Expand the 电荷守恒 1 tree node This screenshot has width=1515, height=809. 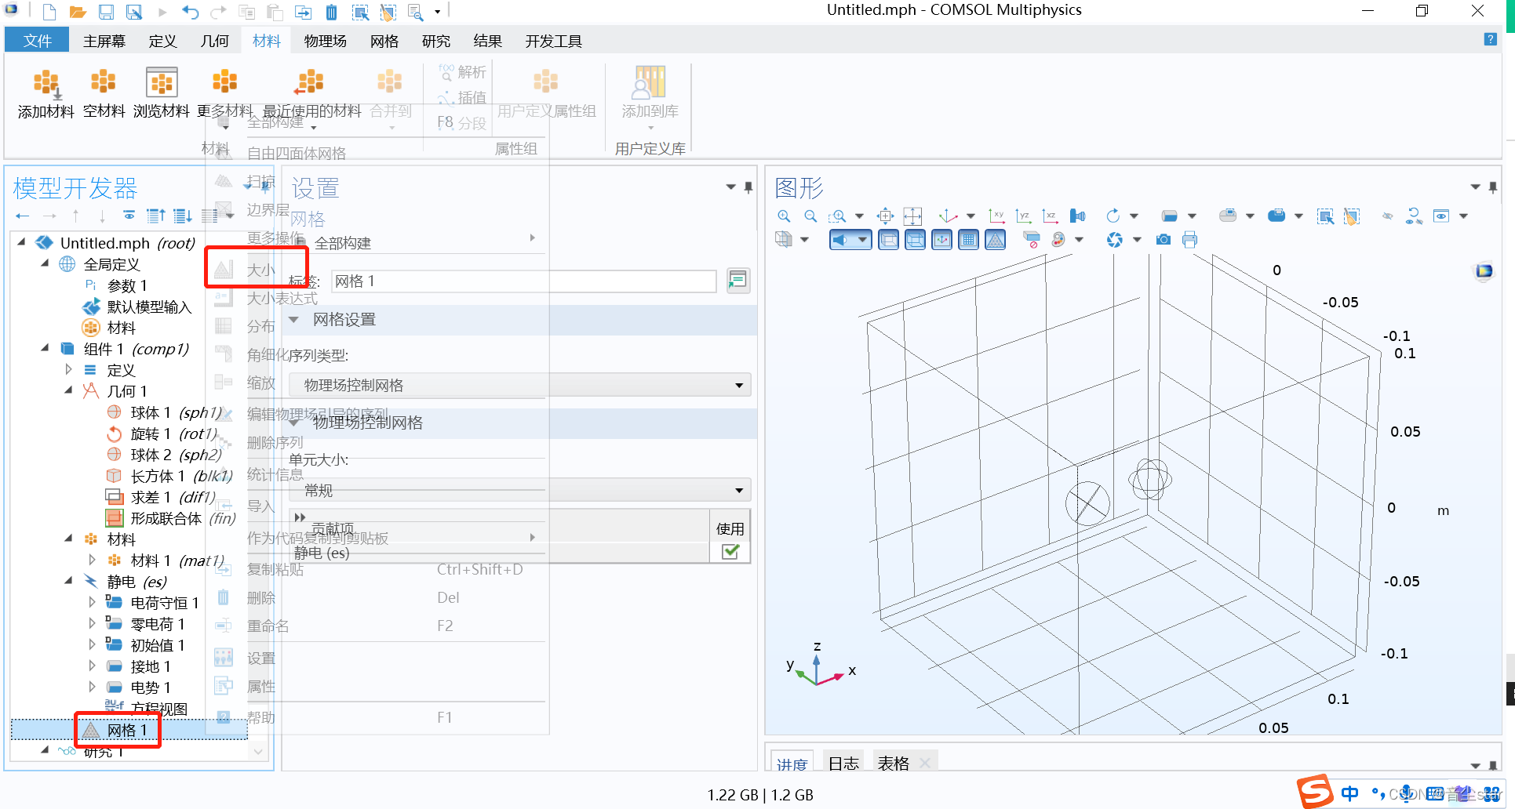tap(92, 602)
